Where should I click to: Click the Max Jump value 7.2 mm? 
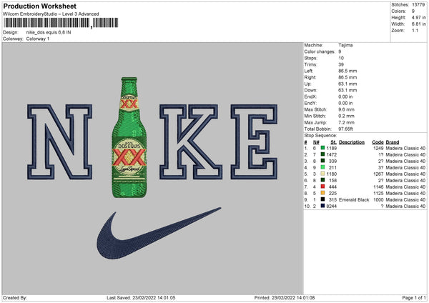pyautogui.click(x=346, y=122)
